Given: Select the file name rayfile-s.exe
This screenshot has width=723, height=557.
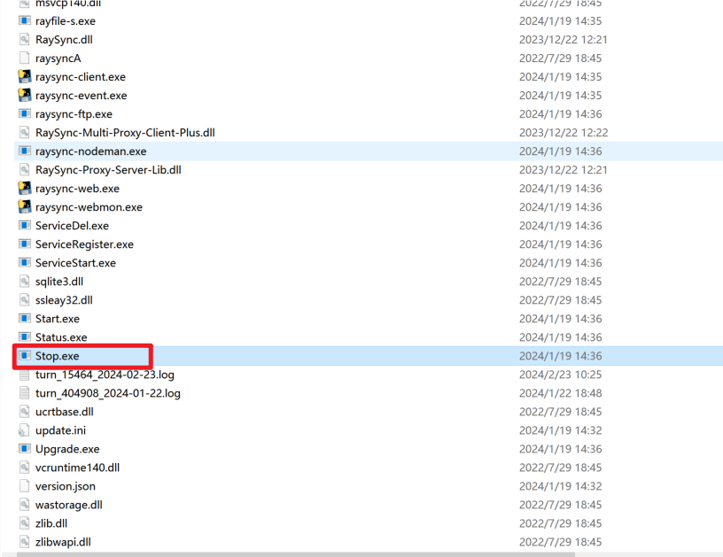Looking at the screenshot, I should pos(66,21).
